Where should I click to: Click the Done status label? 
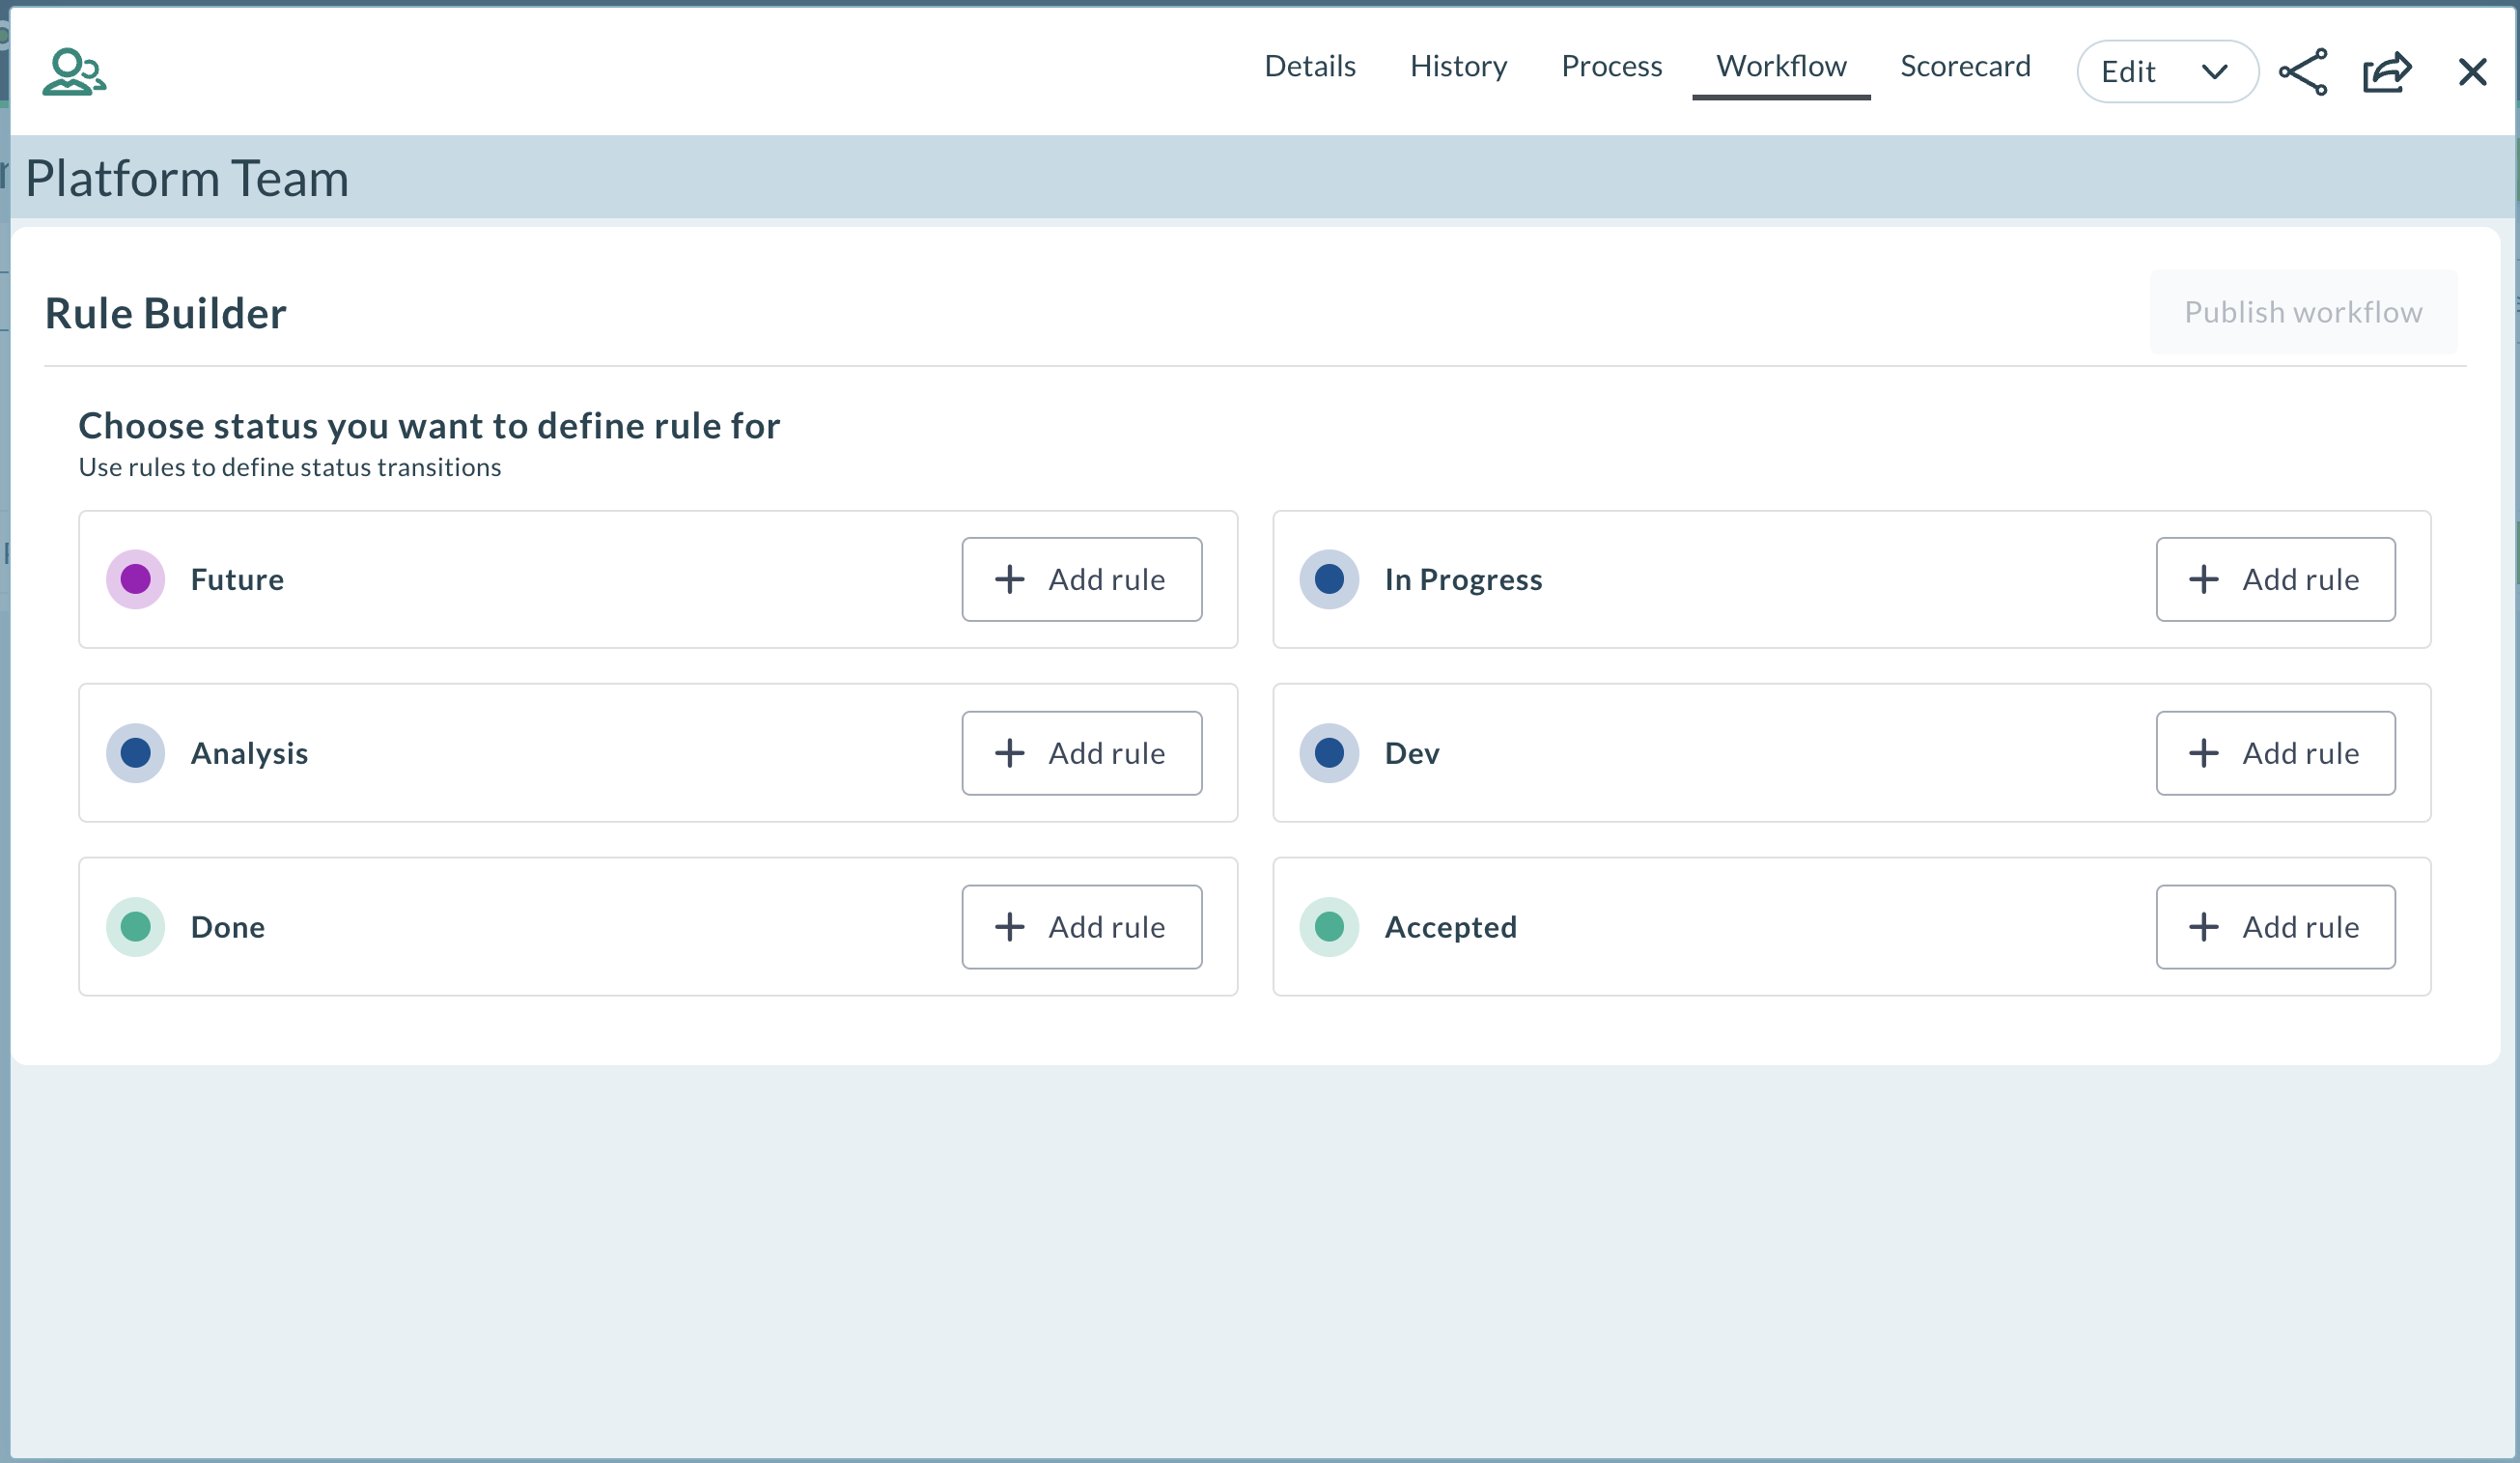(228, 928)
